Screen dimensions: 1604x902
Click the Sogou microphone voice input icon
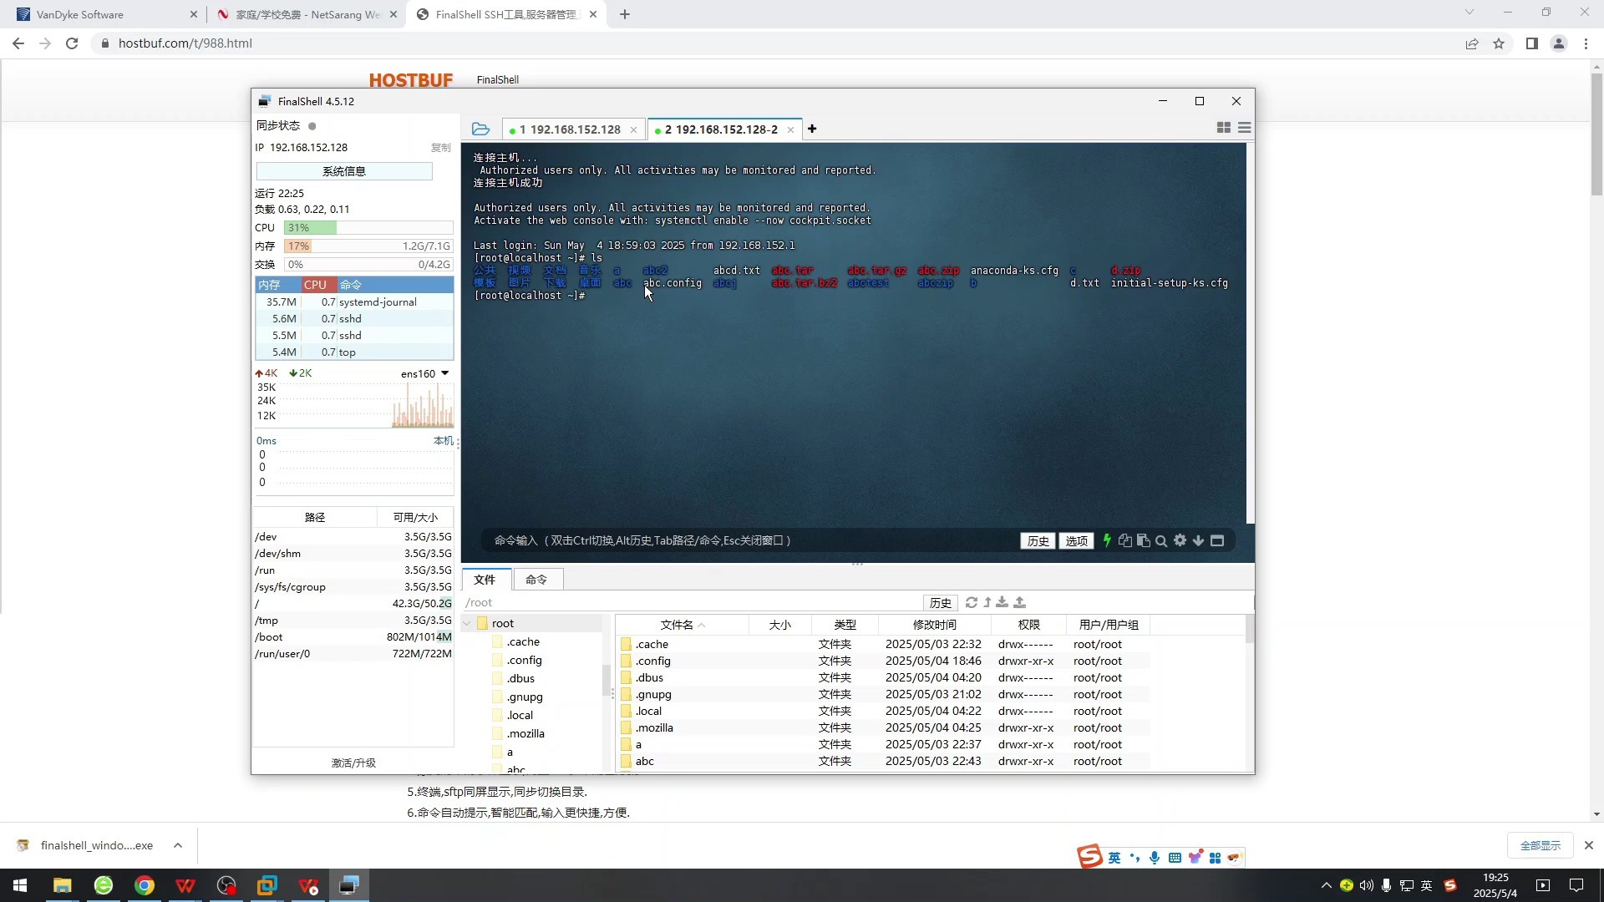point(1155,858)
